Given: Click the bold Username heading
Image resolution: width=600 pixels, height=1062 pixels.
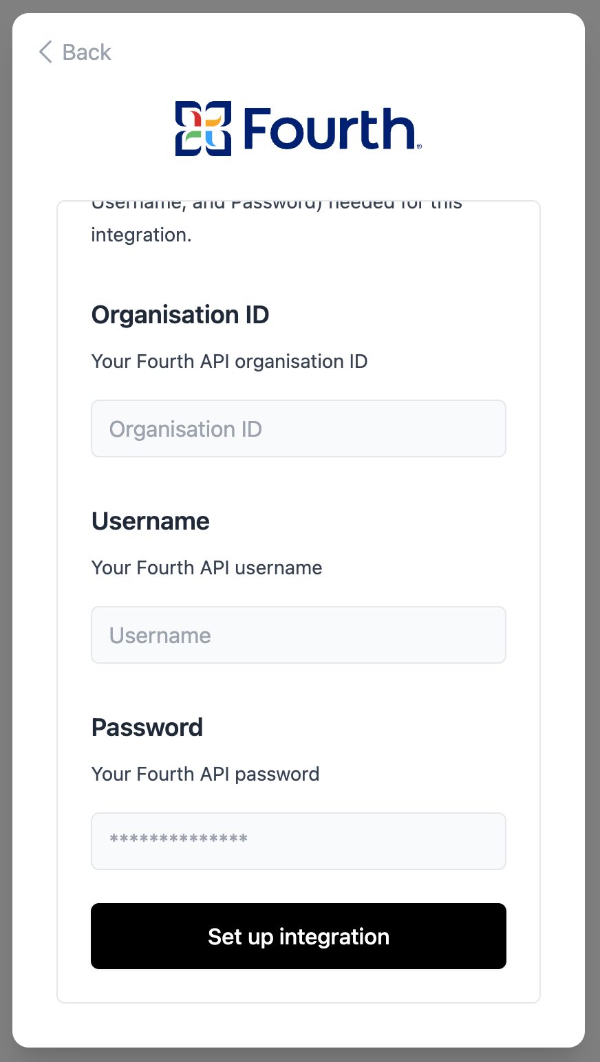Looking at the screenshot, I should point(151,521).
